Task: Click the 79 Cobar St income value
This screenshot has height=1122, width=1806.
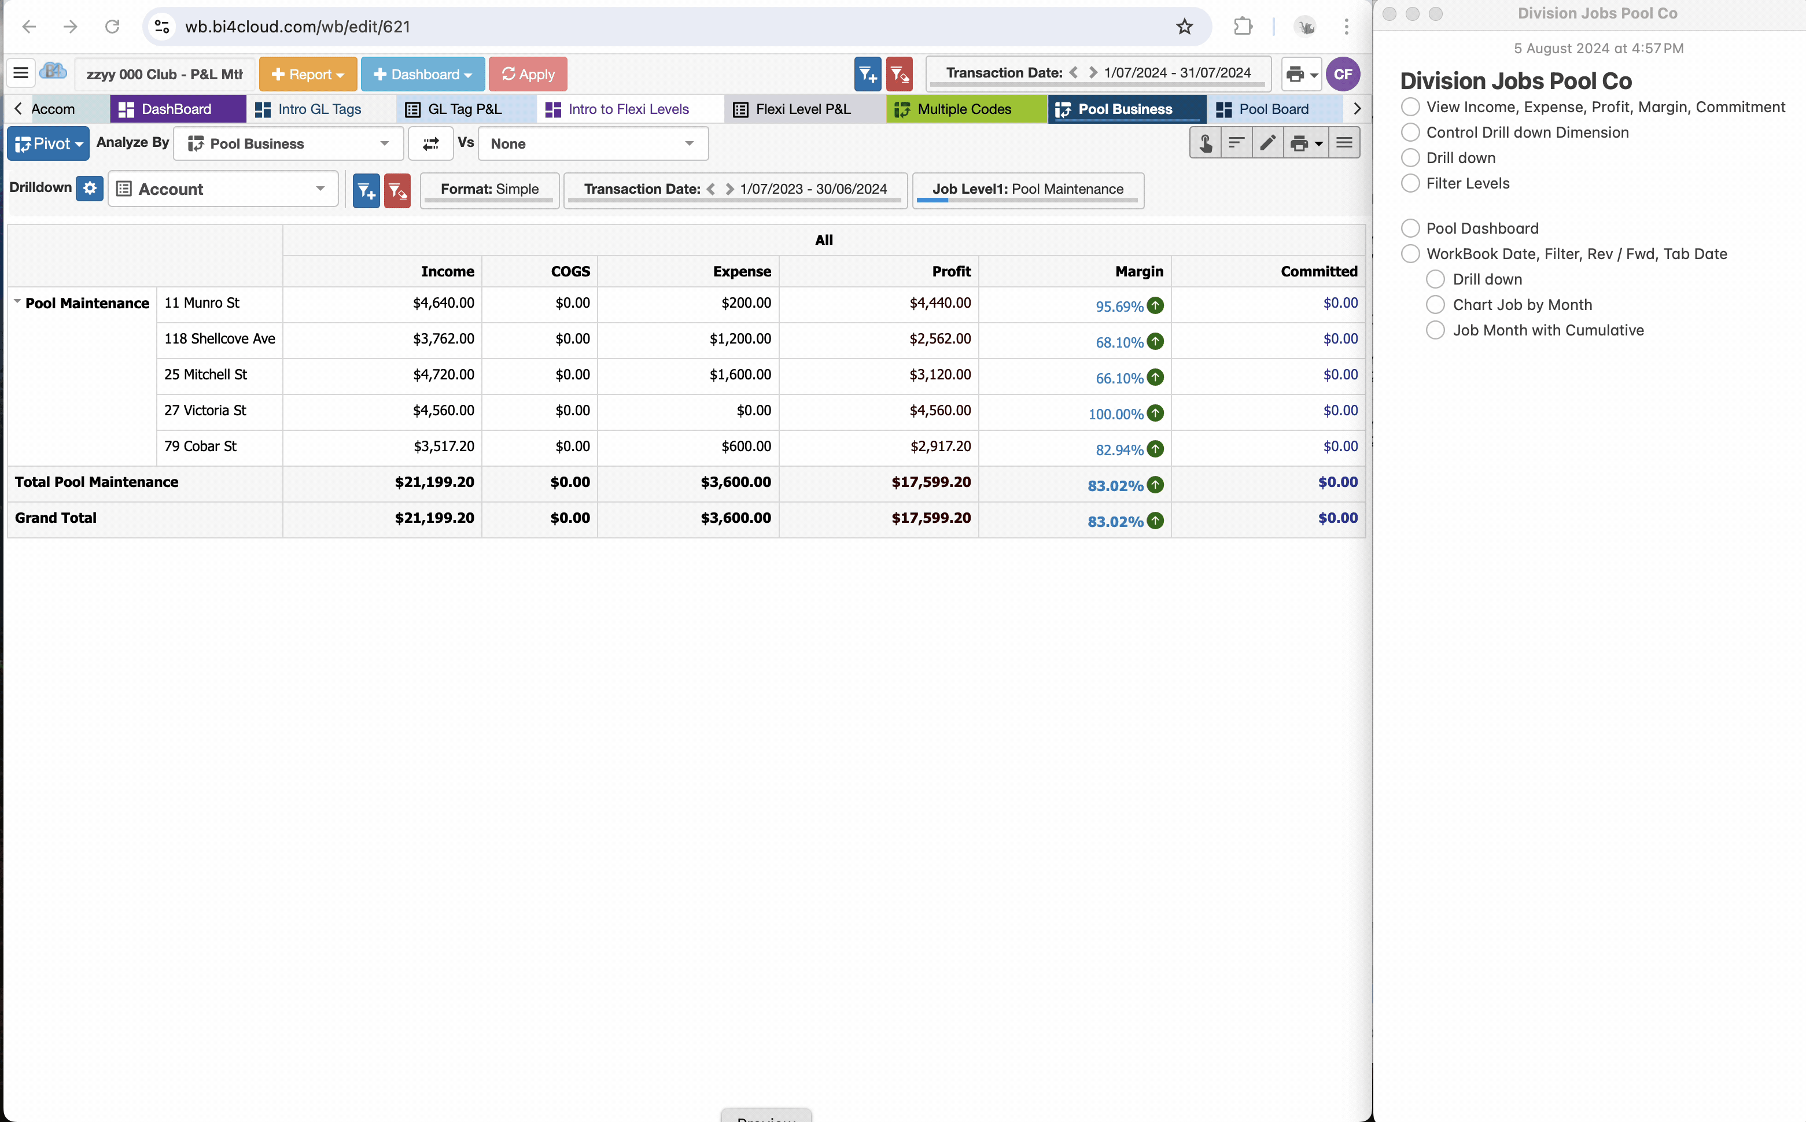Action: 444,446
